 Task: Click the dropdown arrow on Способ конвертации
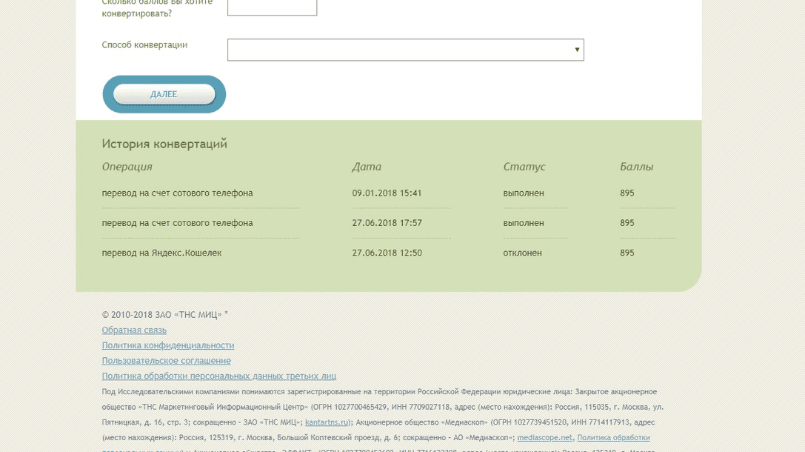[x=577, y=50]
